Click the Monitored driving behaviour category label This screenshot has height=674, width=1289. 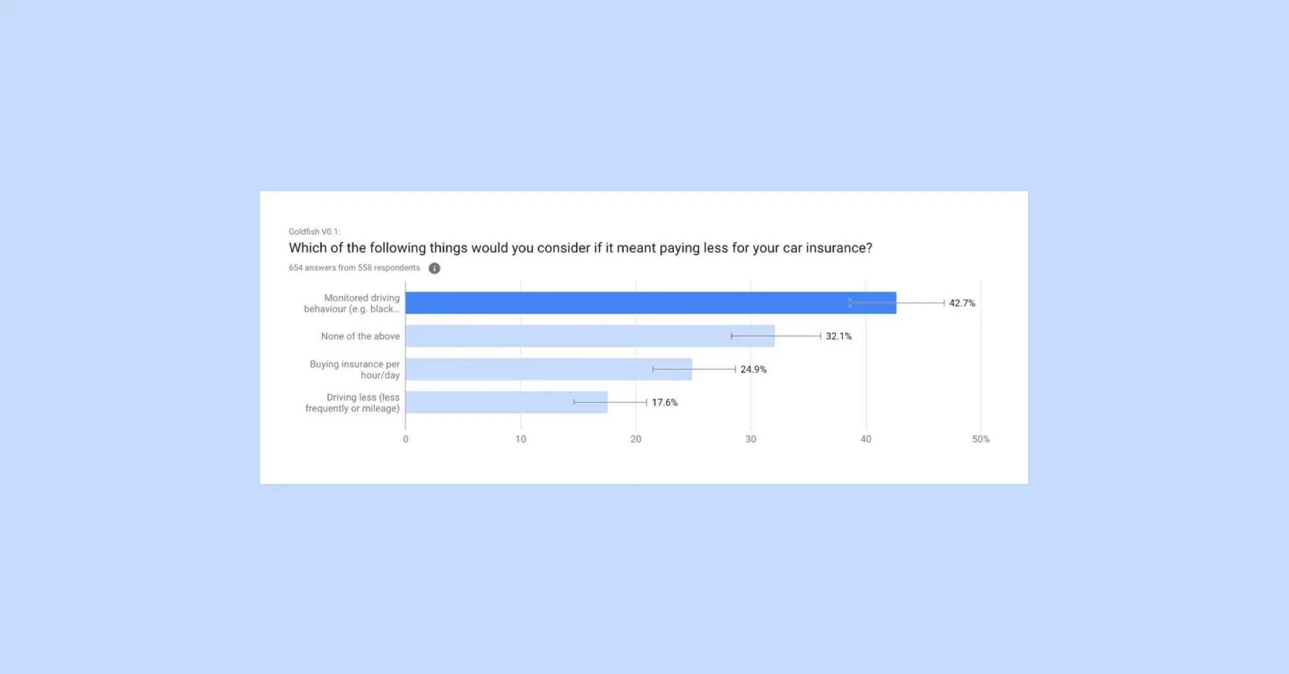point(352,303)
